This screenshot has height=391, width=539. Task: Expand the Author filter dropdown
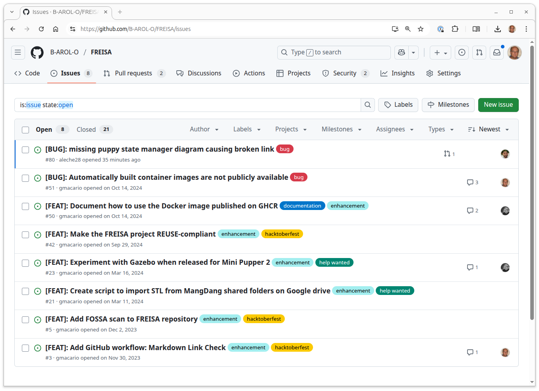pos(204,129)
